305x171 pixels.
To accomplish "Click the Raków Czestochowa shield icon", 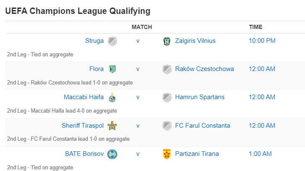I will (x=167, y=69).
